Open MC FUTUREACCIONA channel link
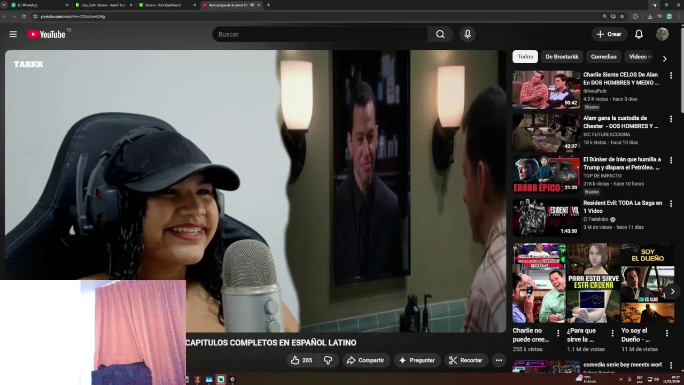This screenshot has height=385, width=684. pos(607,134)
